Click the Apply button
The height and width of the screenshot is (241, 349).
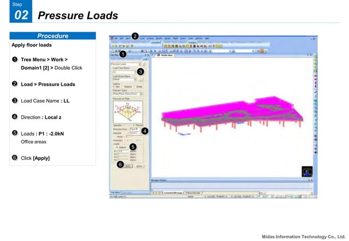click(129, 166)
